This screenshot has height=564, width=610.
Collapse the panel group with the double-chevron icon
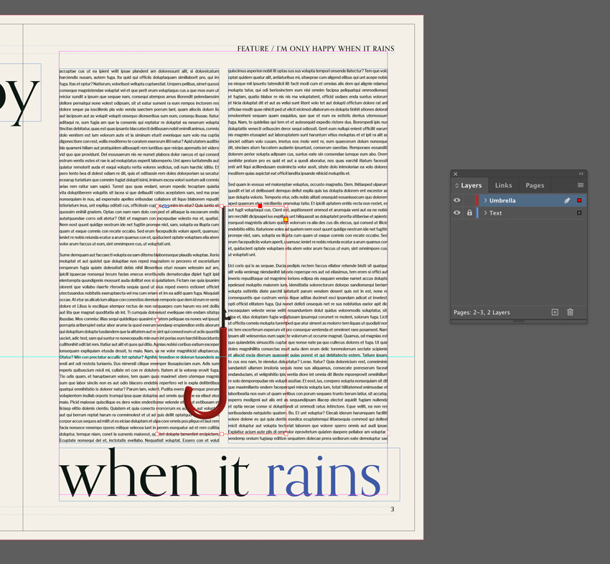pos(581,173)
